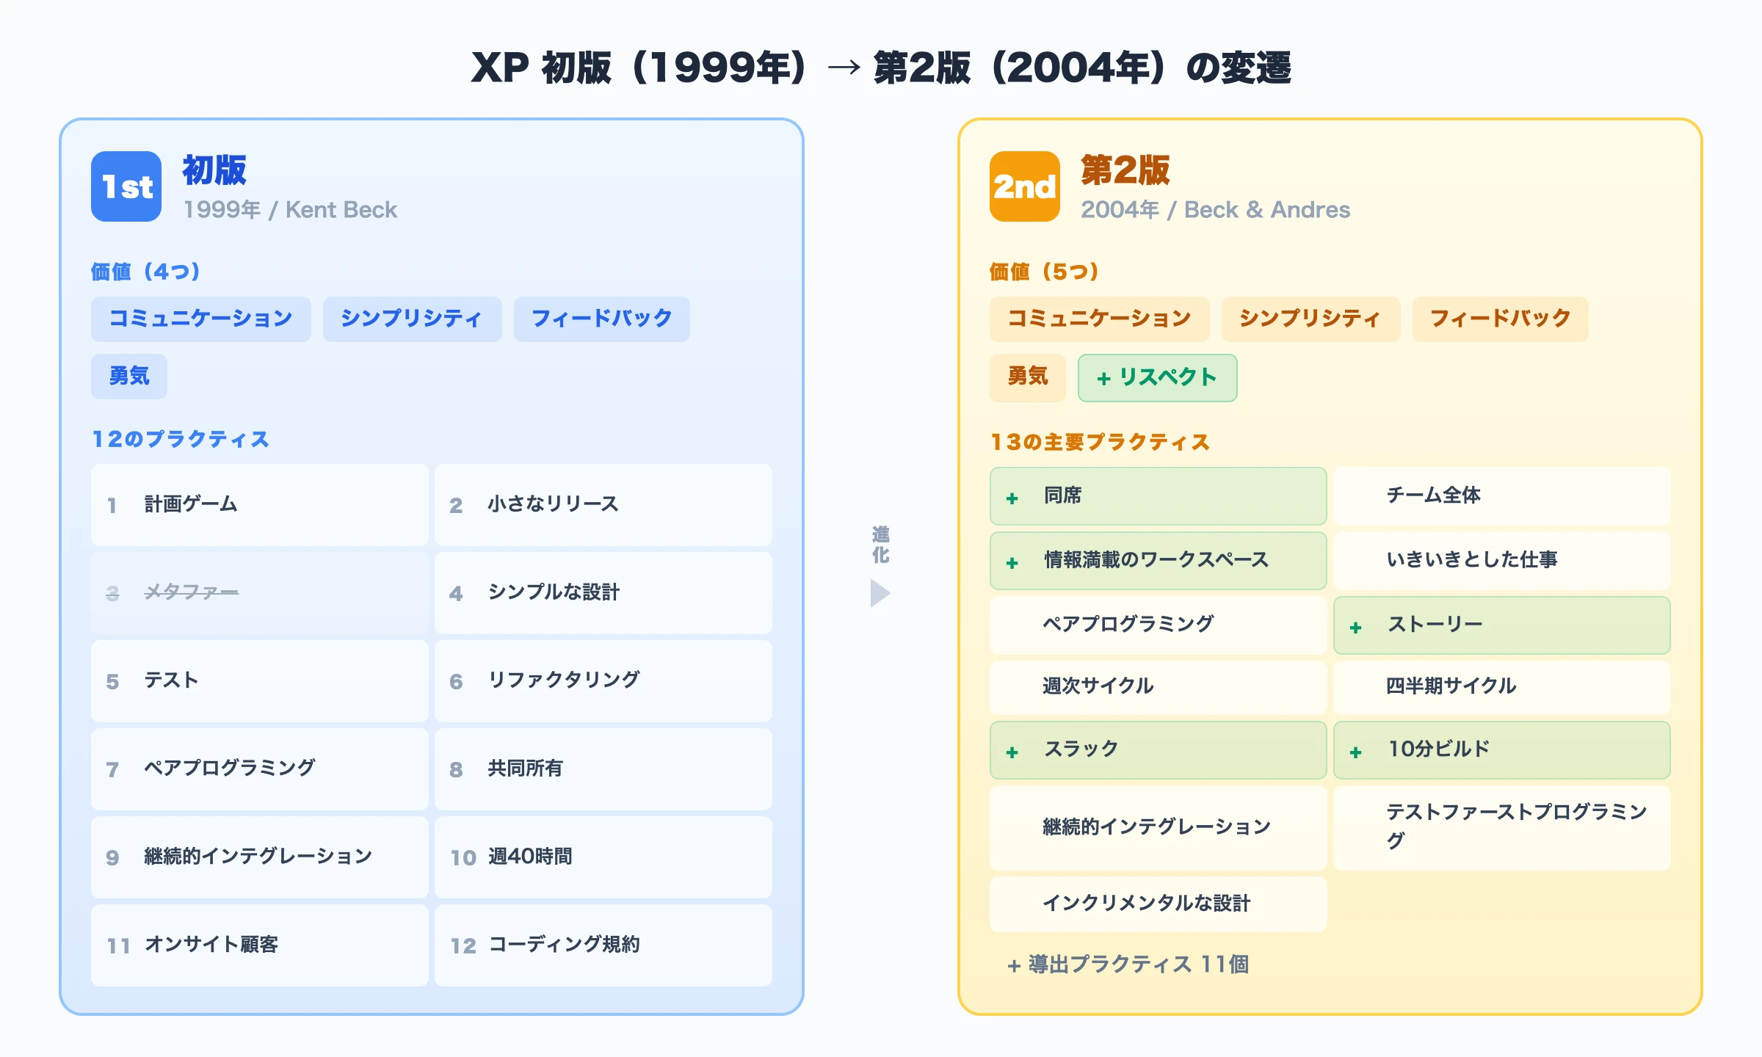Select the orange フィードバック value chip

[x=1501, y=319]
